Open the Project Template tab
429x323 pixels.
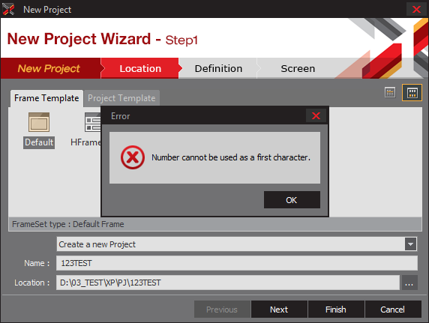[x=121, y=98]
